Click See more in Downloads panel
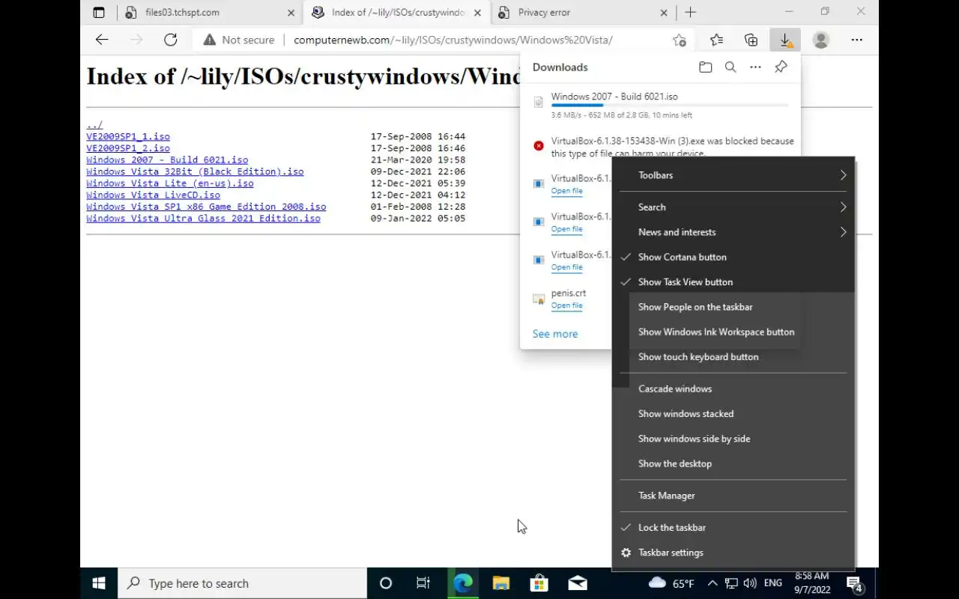This screenshot has height=599, width=959. [555, 334]
